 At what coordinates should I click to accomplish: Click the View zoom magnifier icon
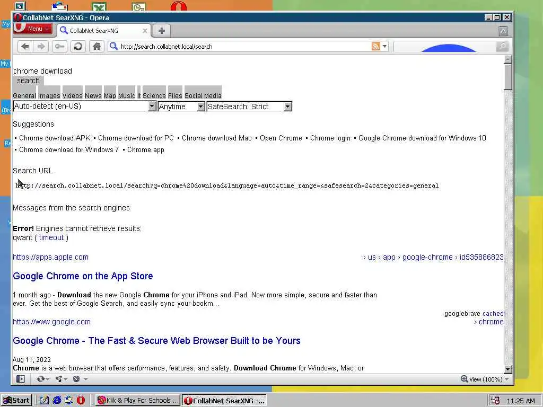(x=465, y=379)
